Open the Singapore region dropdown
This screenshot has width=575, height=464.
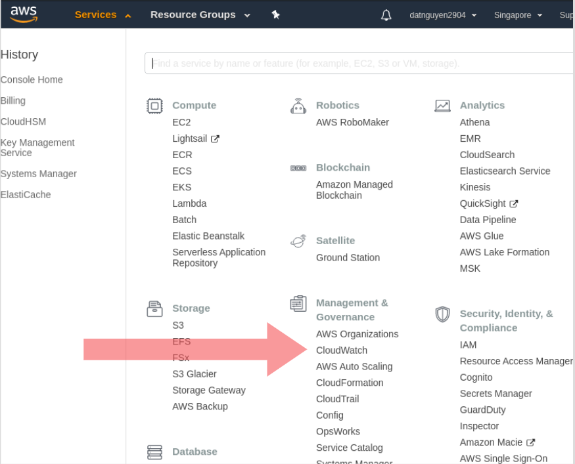(518, 15)
